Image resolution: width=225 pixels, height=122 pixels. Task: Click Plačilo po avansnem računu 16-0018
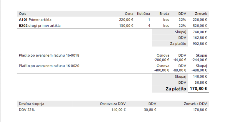pos(49,55)
